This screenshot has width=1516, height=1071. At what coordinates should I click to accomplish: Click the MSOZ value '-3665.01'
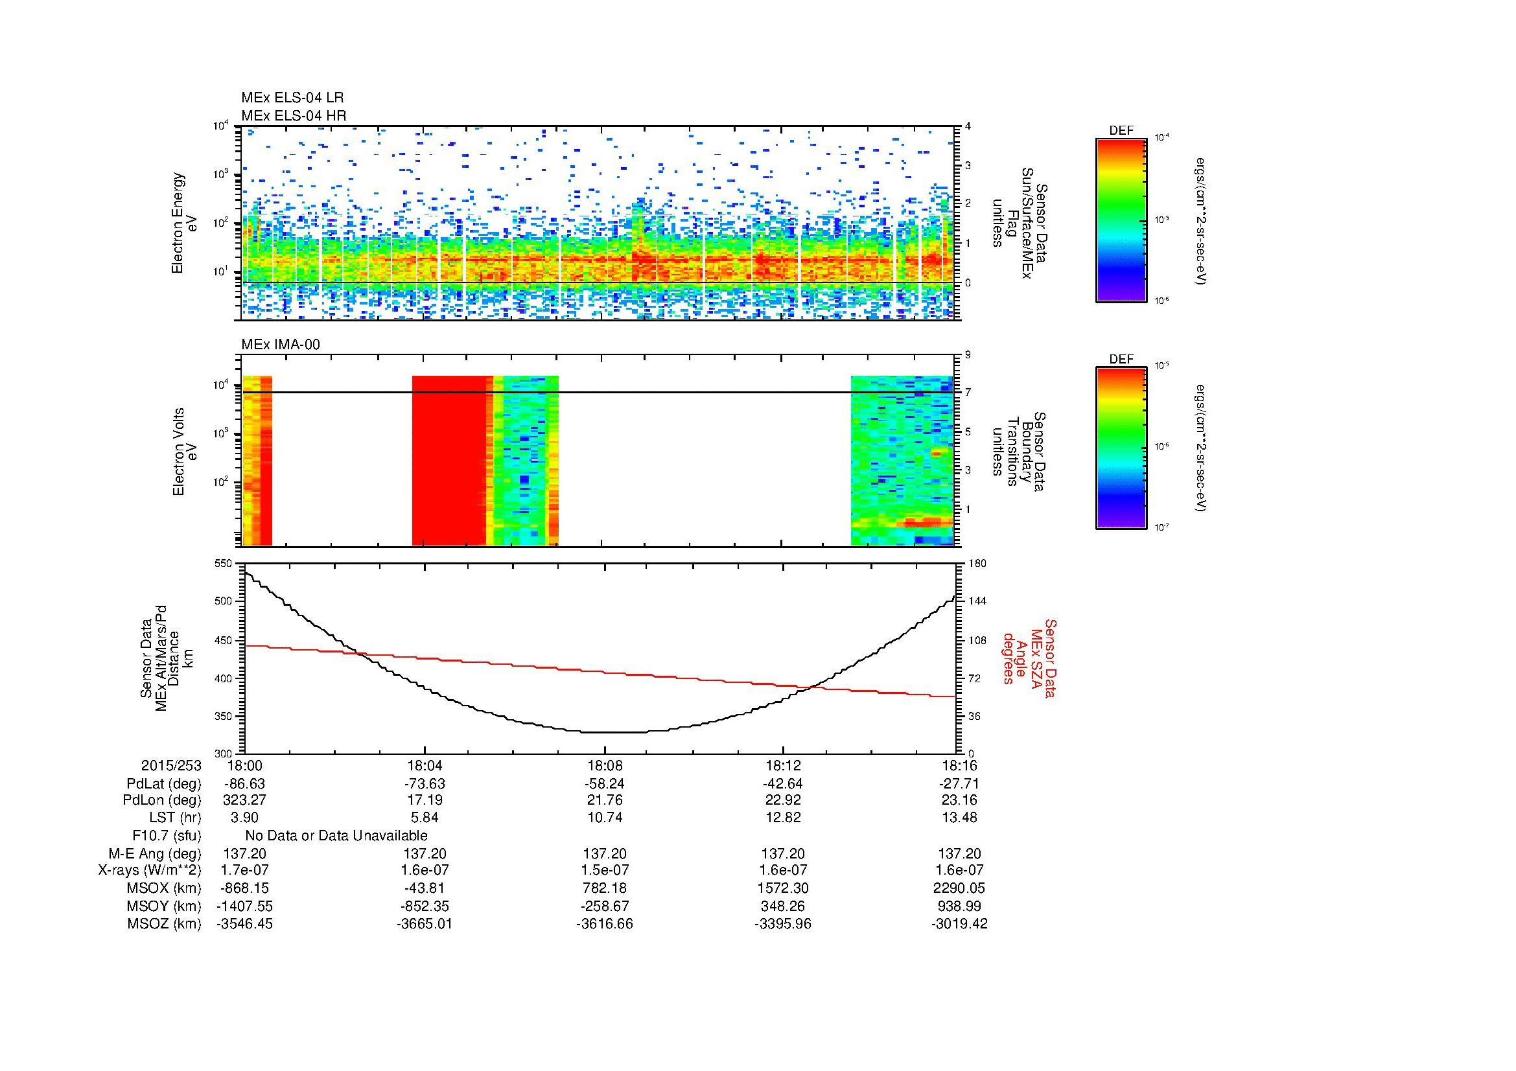(x=425, y=924)
